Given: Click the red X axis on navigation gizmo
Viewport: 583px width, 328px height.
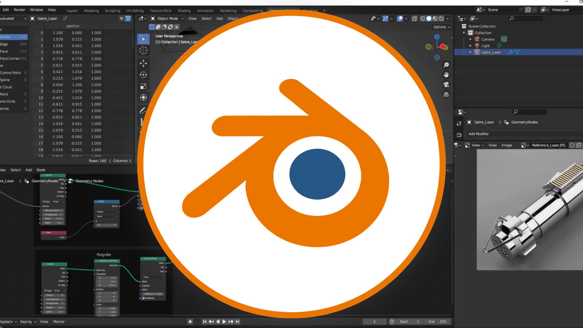Looking at the screenshot, I should pyautogui.click(x=443, y=47).
